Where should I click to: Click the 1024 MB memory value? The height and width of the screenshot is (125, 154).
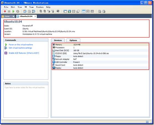[77, 45]
